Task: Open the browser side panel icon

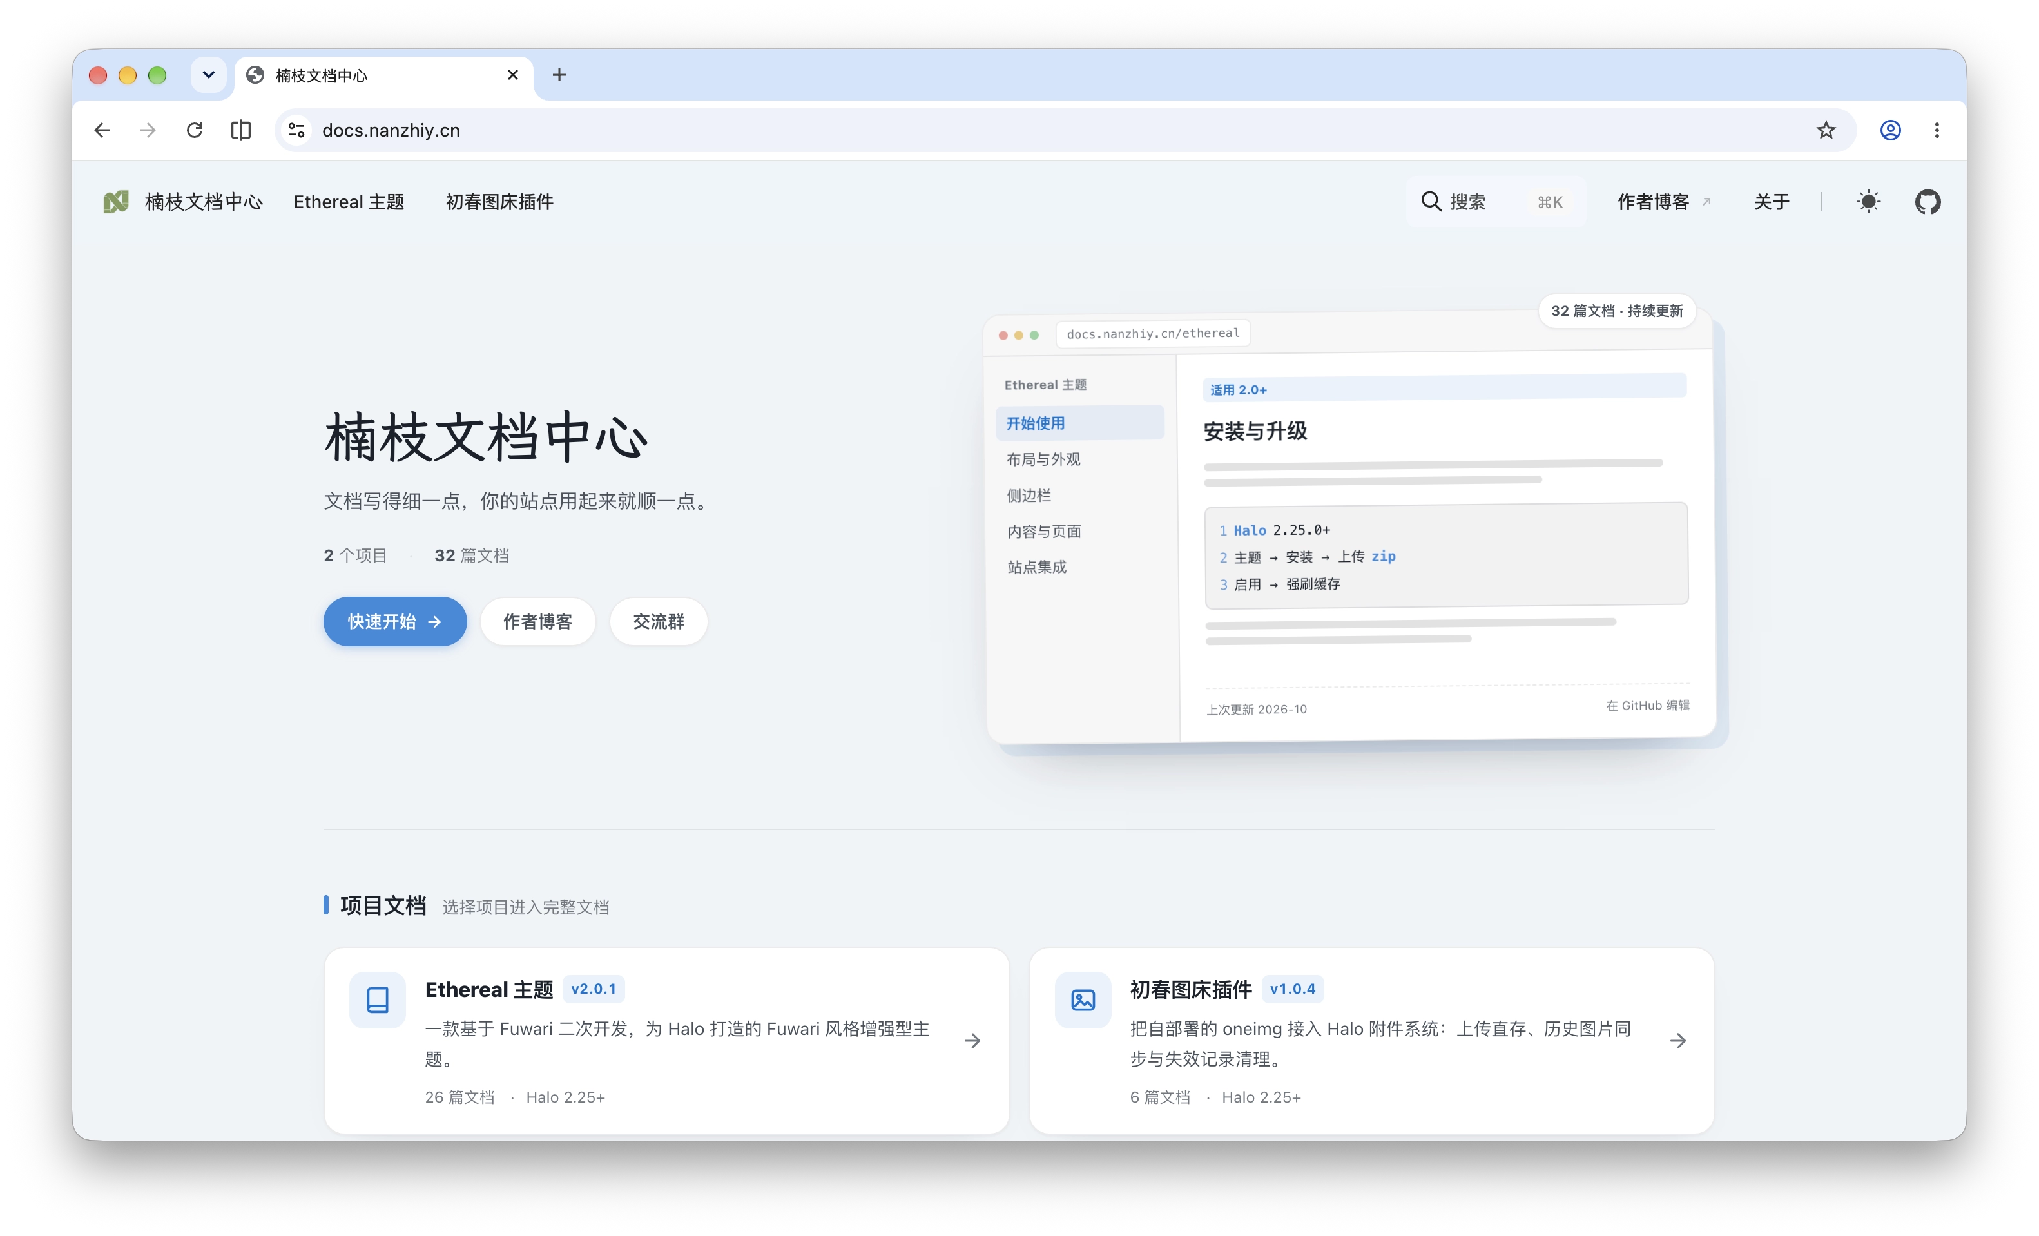Action: pyautogui.click(x=241, y=130)
